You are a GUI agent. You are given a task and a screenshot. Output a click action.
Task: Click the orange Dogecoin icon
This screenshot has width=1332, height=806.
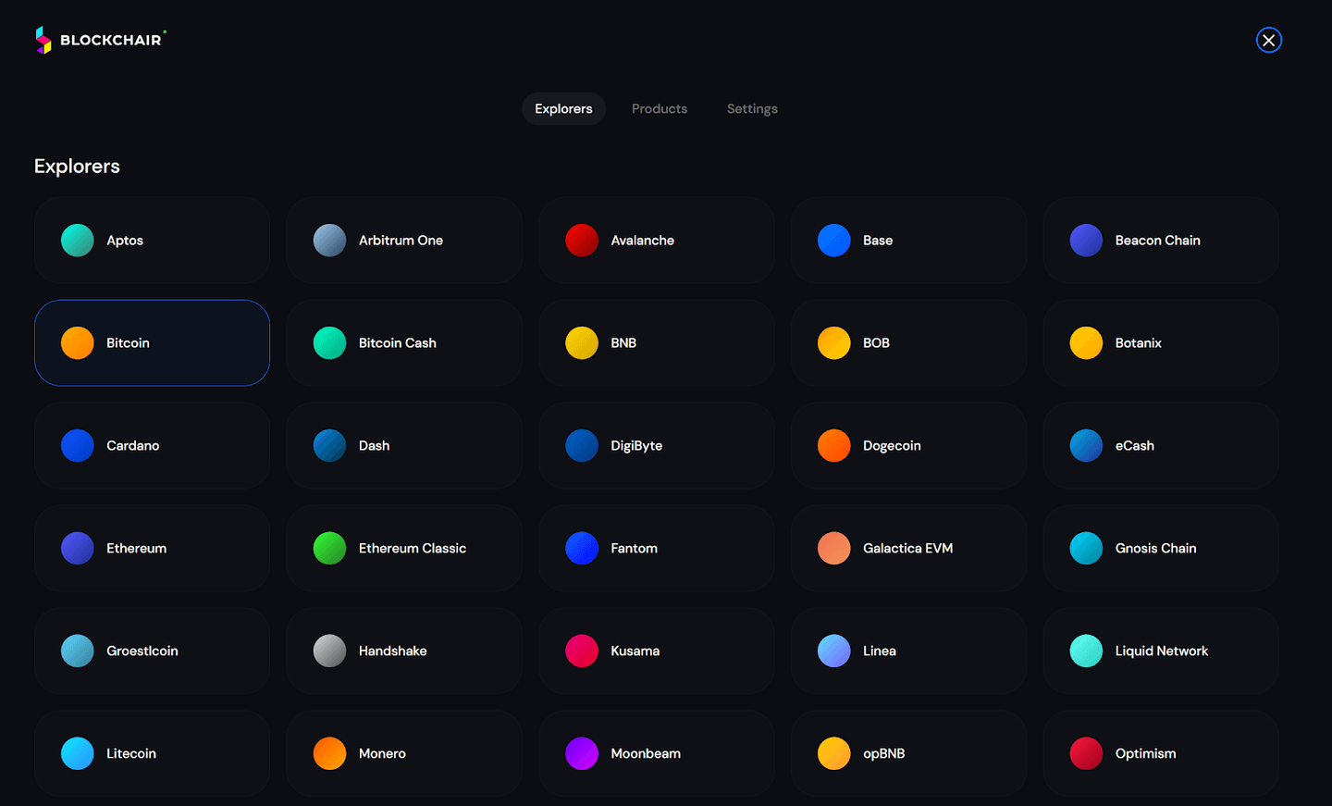coord(833,445)
